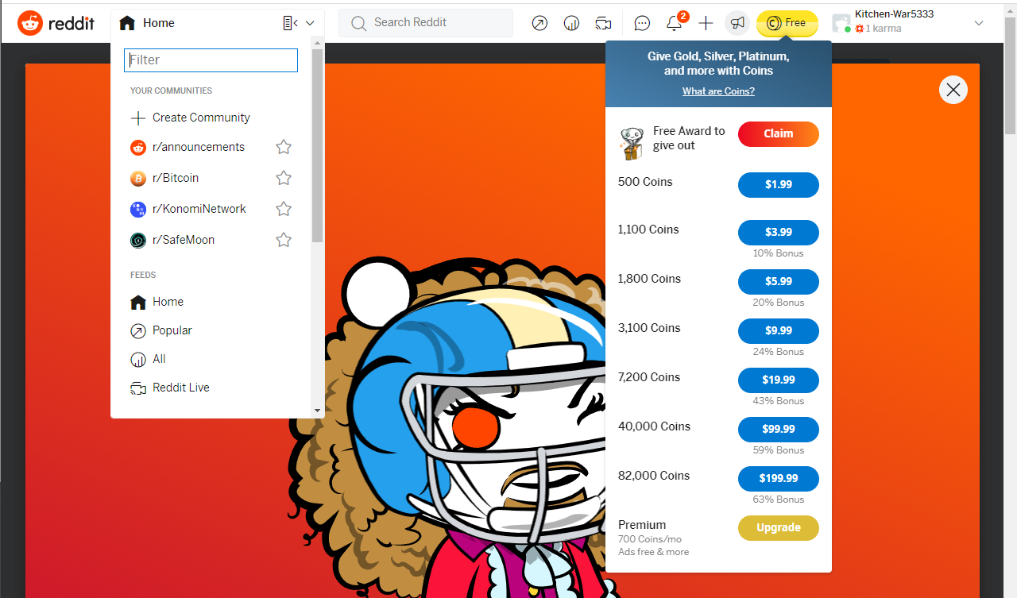Click the Popular arrow icon in top bar
Viewport: 1017px width, 598px height.
tap(539, 23)
